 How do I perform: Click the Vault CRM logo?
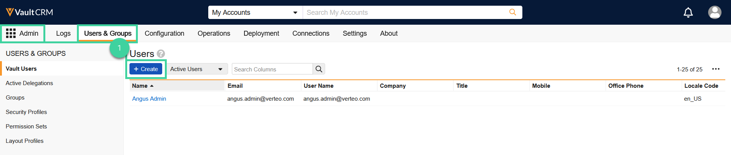click(x=30, y=12)
